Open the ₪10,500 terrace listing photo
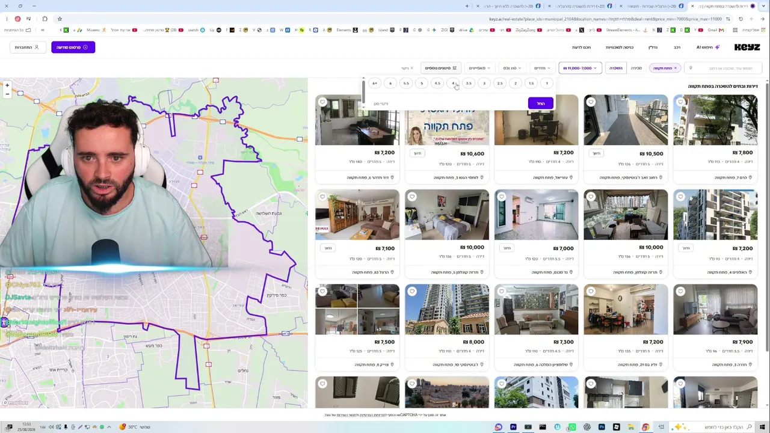Viewport: 770px width, 433px height. (626, 120)
